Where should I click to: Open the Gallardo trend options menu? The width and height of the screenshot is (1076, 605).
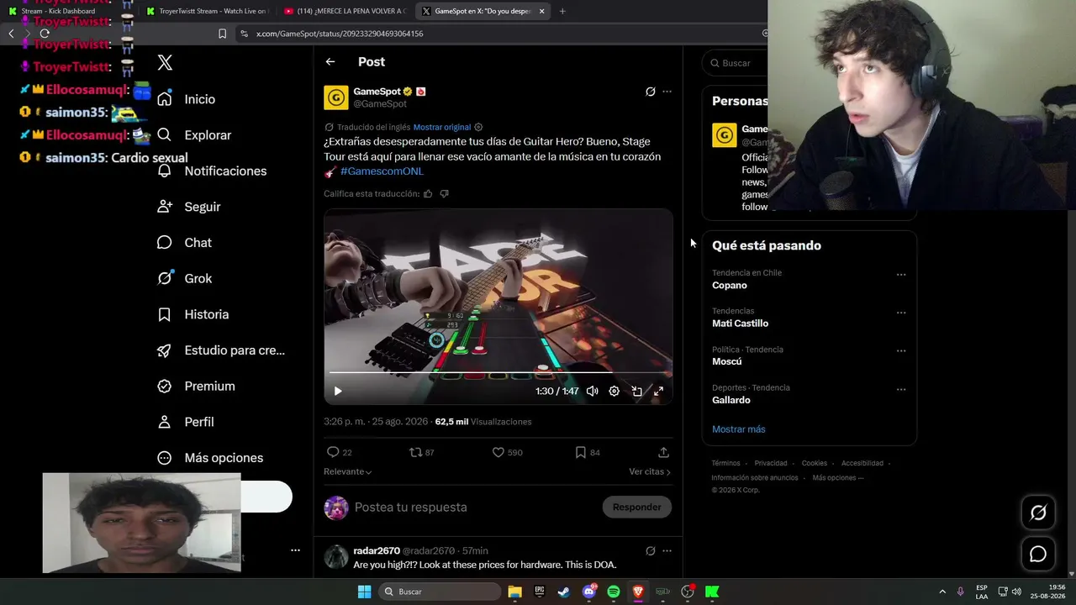pos(901,390)
